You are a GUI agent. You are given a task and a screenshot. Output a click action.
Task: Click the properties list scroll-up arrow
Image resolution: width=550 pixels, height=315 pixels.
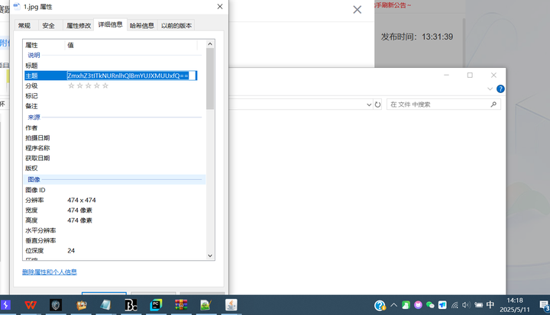(210, 43)
